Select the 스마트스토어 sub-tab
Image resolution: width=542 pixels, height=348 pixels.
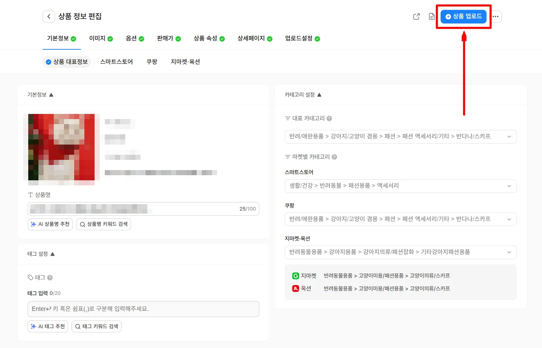tap(116, 62)
